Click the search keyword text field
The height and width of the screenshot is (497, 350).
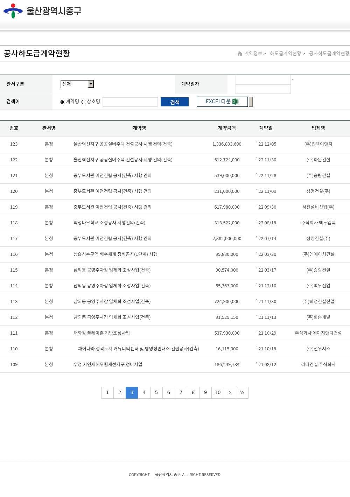(x=130, y=102)
